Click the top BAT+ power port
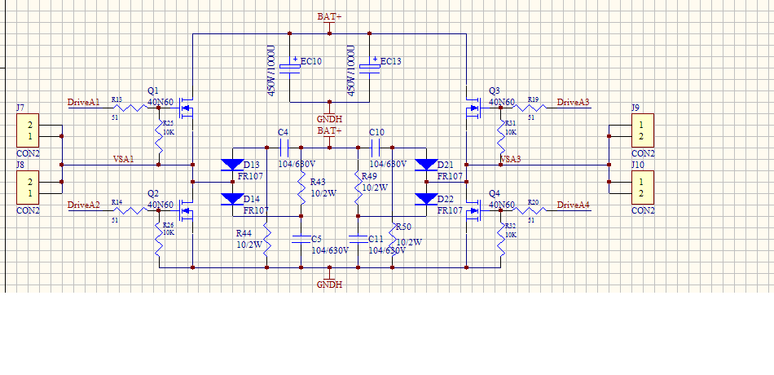Image resolution: width=774 pixels, height=375 pixels. coord(329,16)
